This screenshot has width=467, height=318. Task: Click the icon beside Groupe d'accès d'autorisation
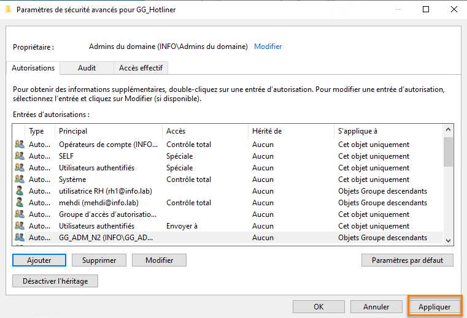click(20, 214)
